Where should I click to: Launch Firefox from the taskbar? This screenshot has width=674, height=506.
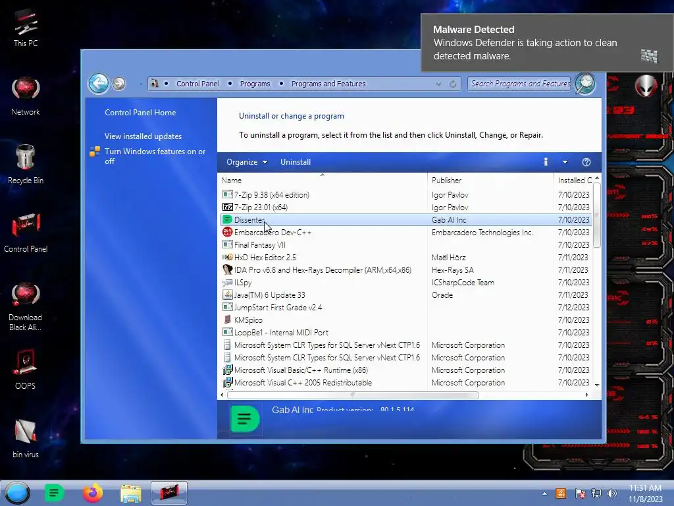[92, 493]
